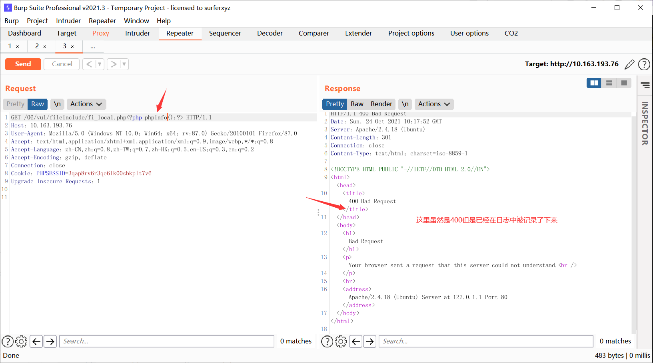The width and height of the screenshot is (653, 363).
Task: Switch to the Extender tab
Action: coord(358,34)
